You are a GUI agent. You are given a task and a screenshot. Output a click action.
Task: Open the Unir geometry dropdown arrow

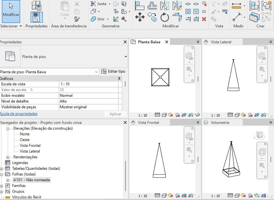108,19
